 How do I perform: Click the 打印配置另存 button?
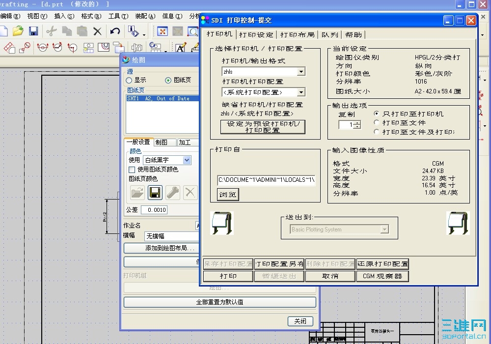coord(279,264)
